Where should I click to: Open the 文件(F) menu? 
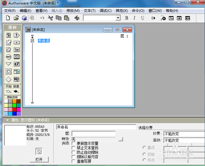tap(10, 11)
